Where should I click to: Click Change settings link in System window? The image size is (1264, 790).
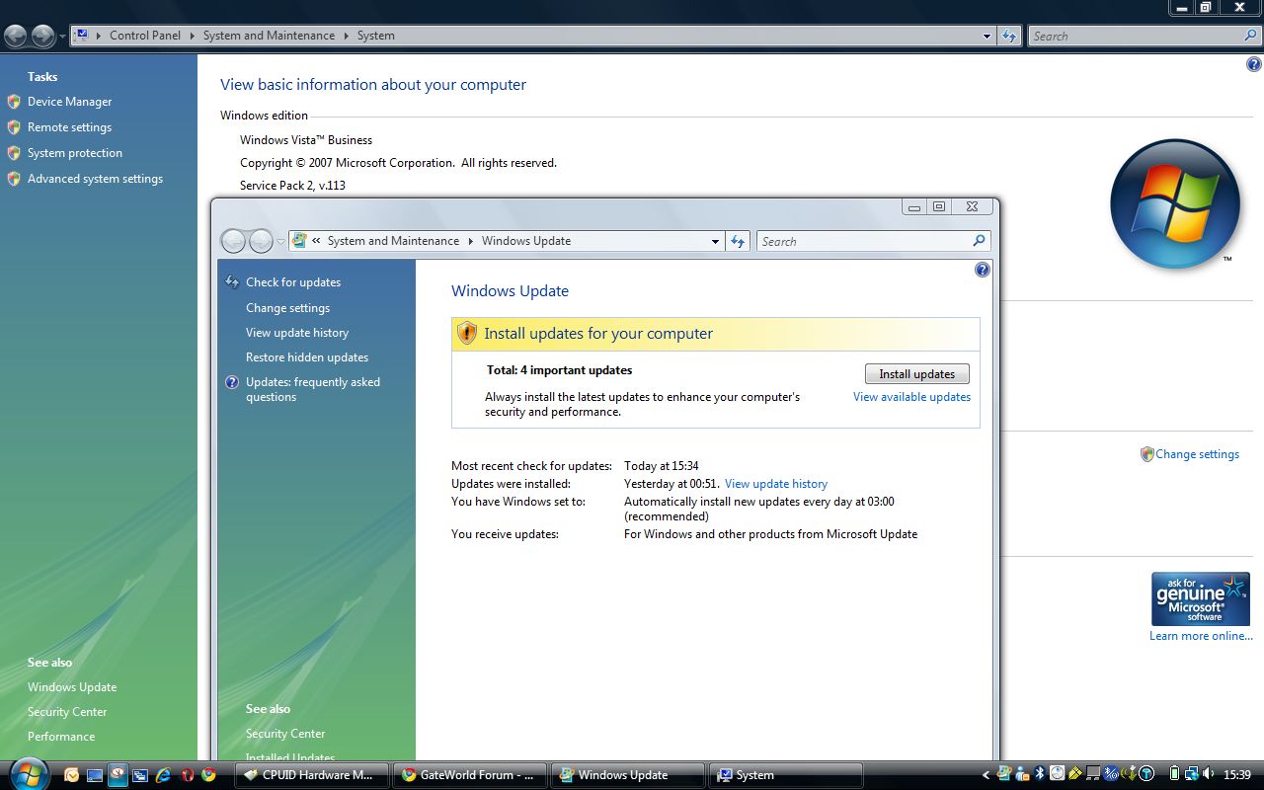[x=1197, y=454]
